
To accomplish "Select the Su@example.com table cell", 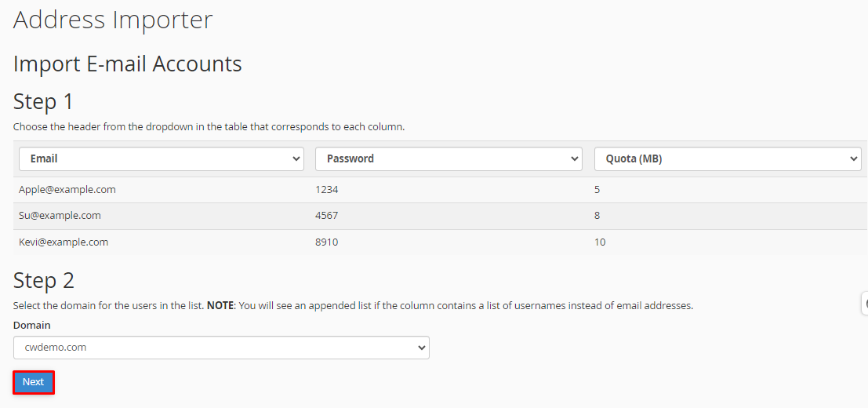I will click(x=60, y=215).
